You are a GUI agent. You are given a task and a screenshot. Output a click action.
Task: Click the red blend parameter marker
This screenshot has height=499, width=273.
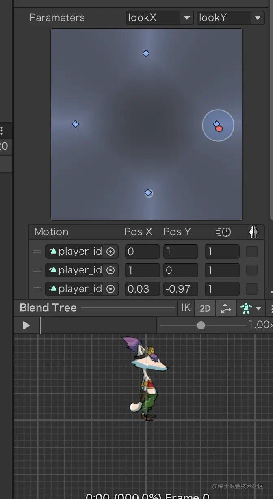[219, 129]
